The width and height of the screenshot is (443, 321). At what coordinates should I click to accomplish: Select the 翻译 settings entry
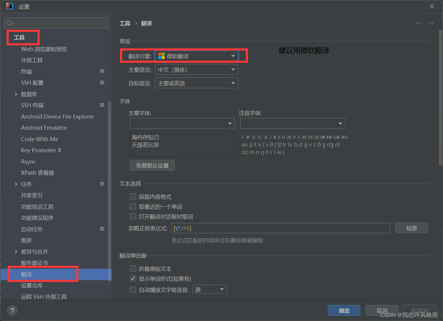(x=56, y=274)
